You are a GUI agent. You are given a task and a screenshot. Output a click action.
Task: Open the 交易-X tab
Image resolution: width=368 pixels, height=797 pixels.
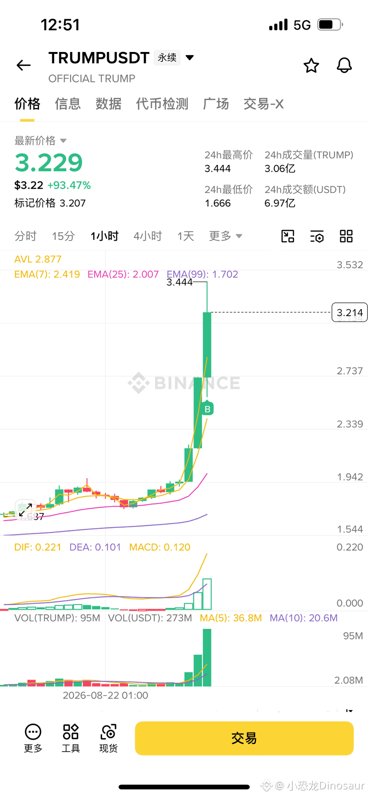[x=264, y=104]
